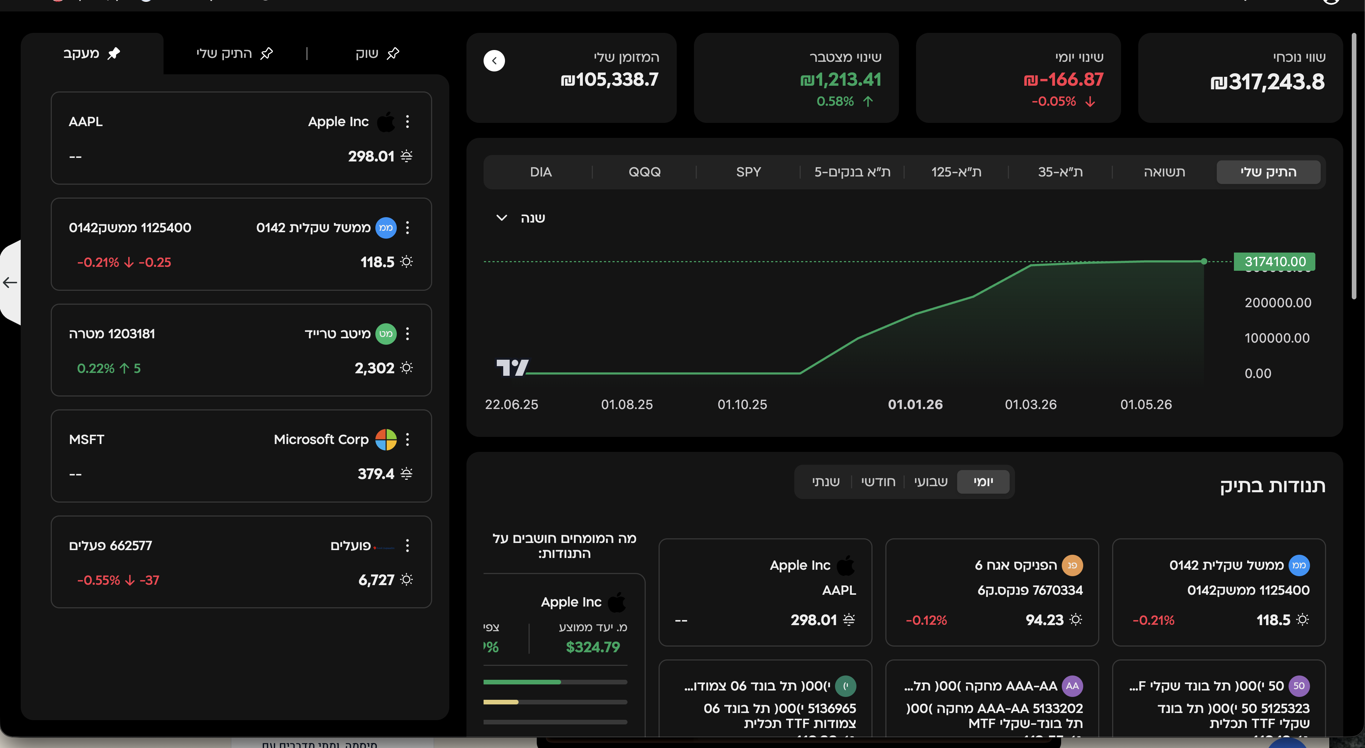The width and height of the screenshot is (1365, 748).
Task: Switch to the התיק שלי sidebar tab
Action: coord(234,54)
